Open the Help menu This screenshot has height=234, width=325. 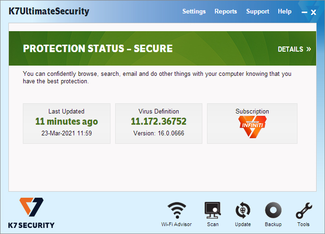click(284, 11)
